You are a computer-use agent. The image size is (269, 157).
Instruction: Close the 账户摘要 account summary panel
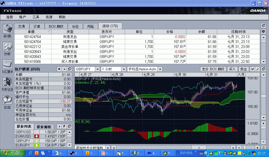pyautogui.click(x=59, y=69)
